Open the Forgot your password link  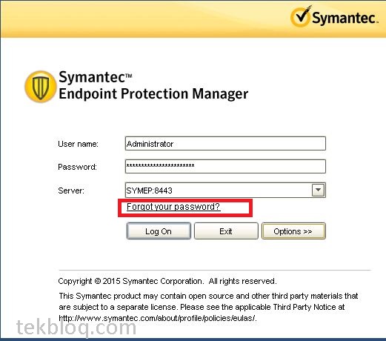(173, 207)
